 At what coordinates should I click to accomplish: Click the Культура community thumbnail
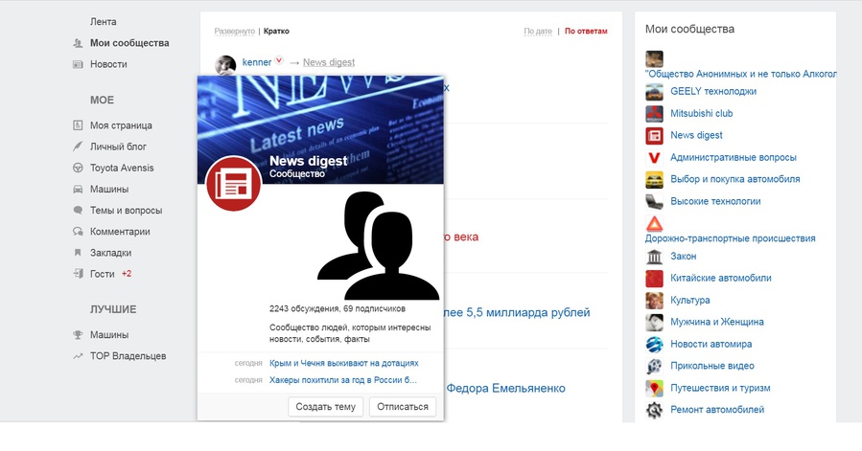pos(654,301)
